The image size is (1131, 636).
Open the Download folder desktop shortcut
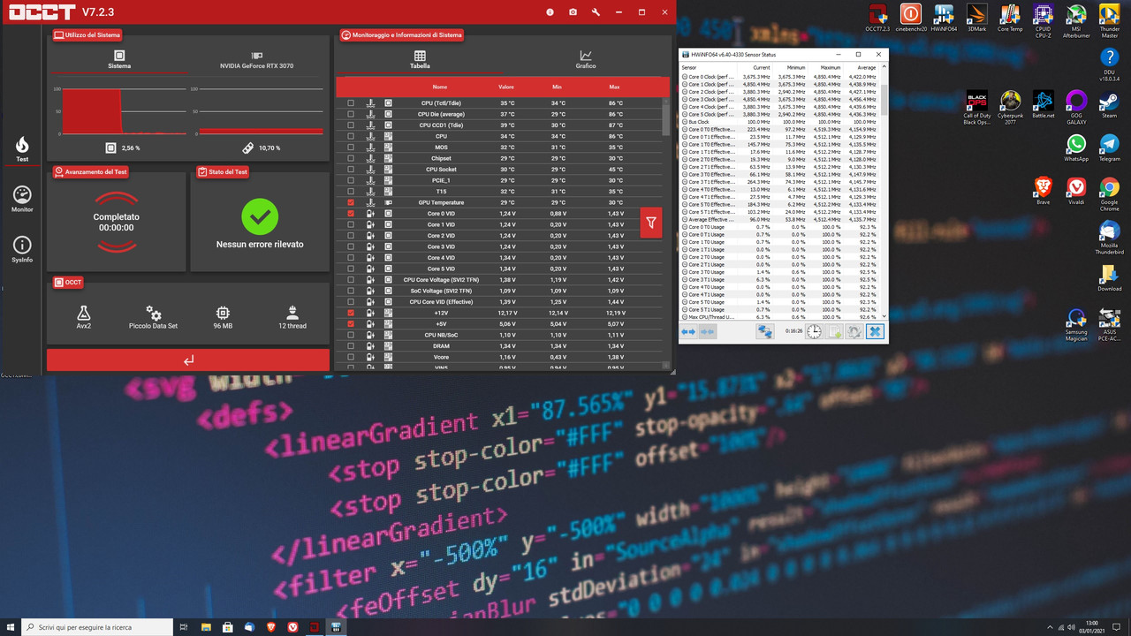[1110, 277]
